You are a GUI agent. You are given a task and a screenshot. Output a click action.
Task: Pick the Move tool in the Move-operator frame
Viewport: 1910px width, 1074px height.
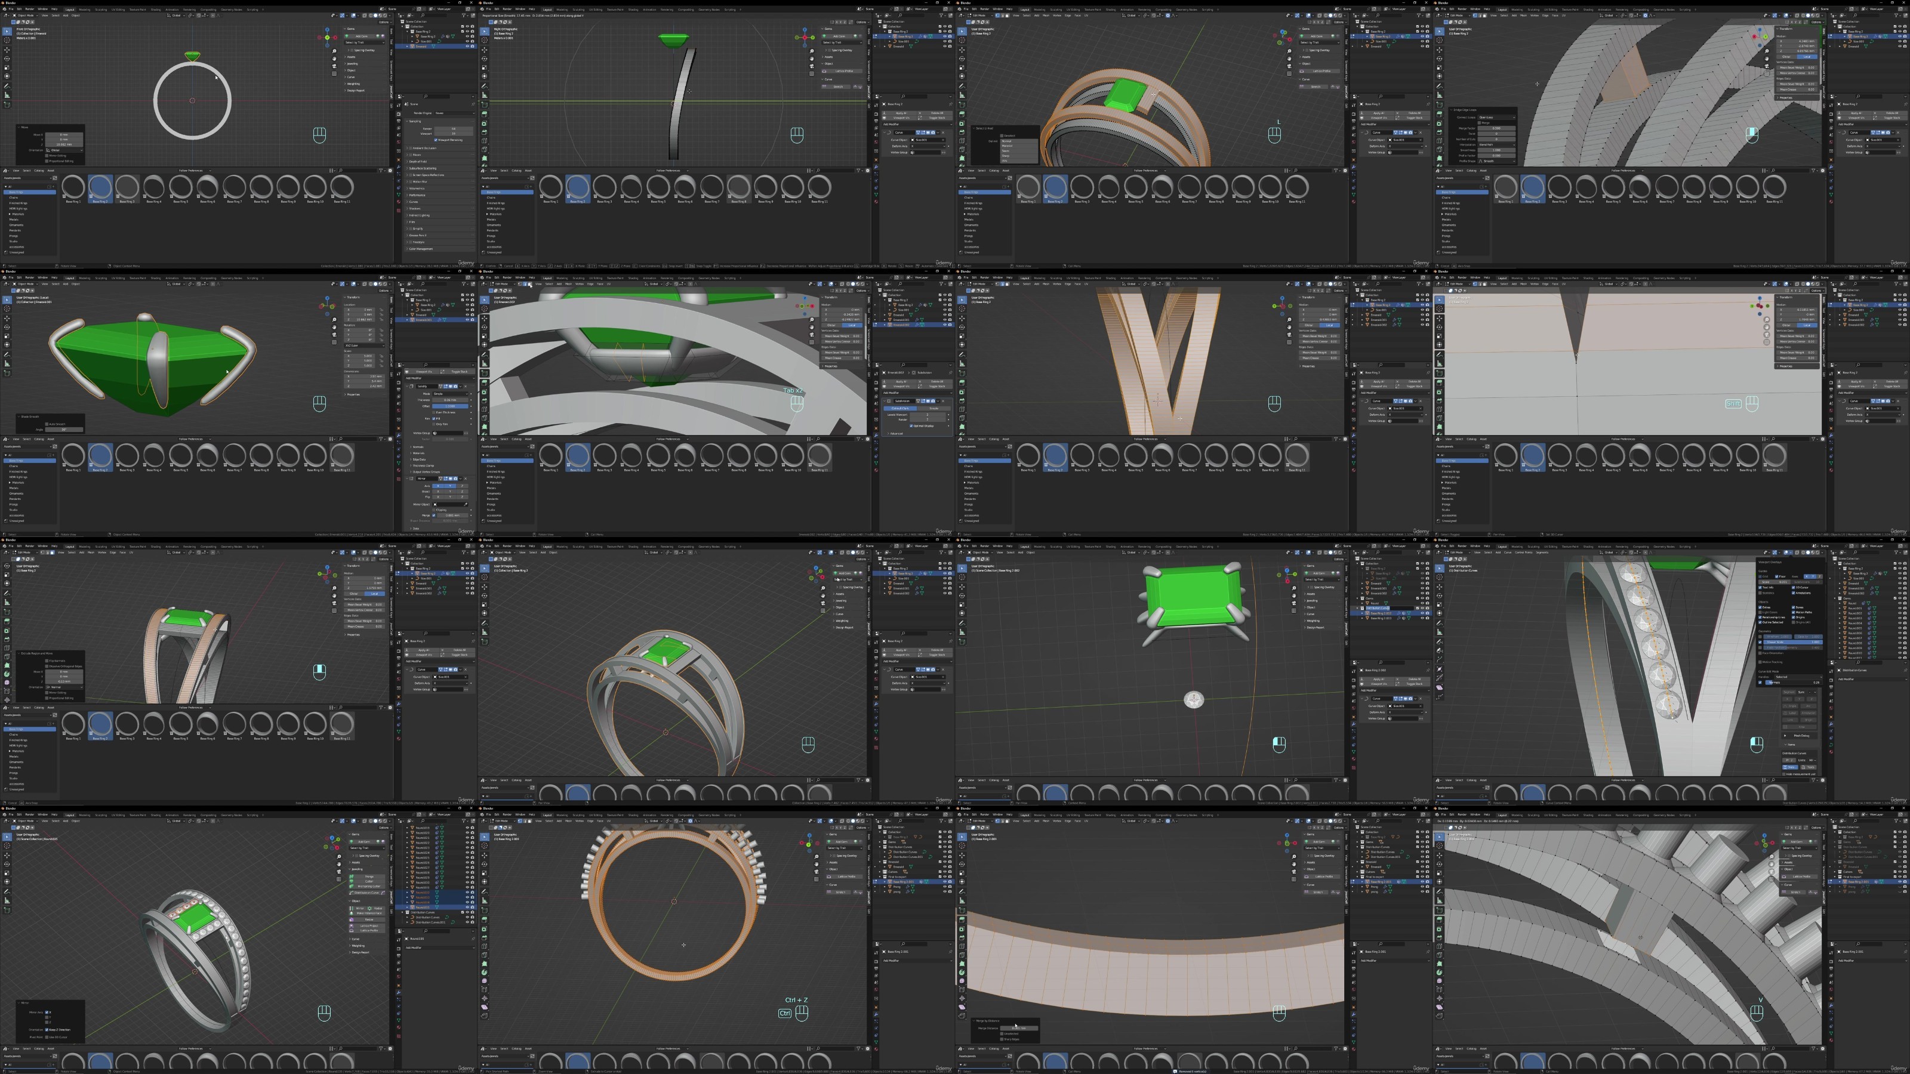click(7, 50)
